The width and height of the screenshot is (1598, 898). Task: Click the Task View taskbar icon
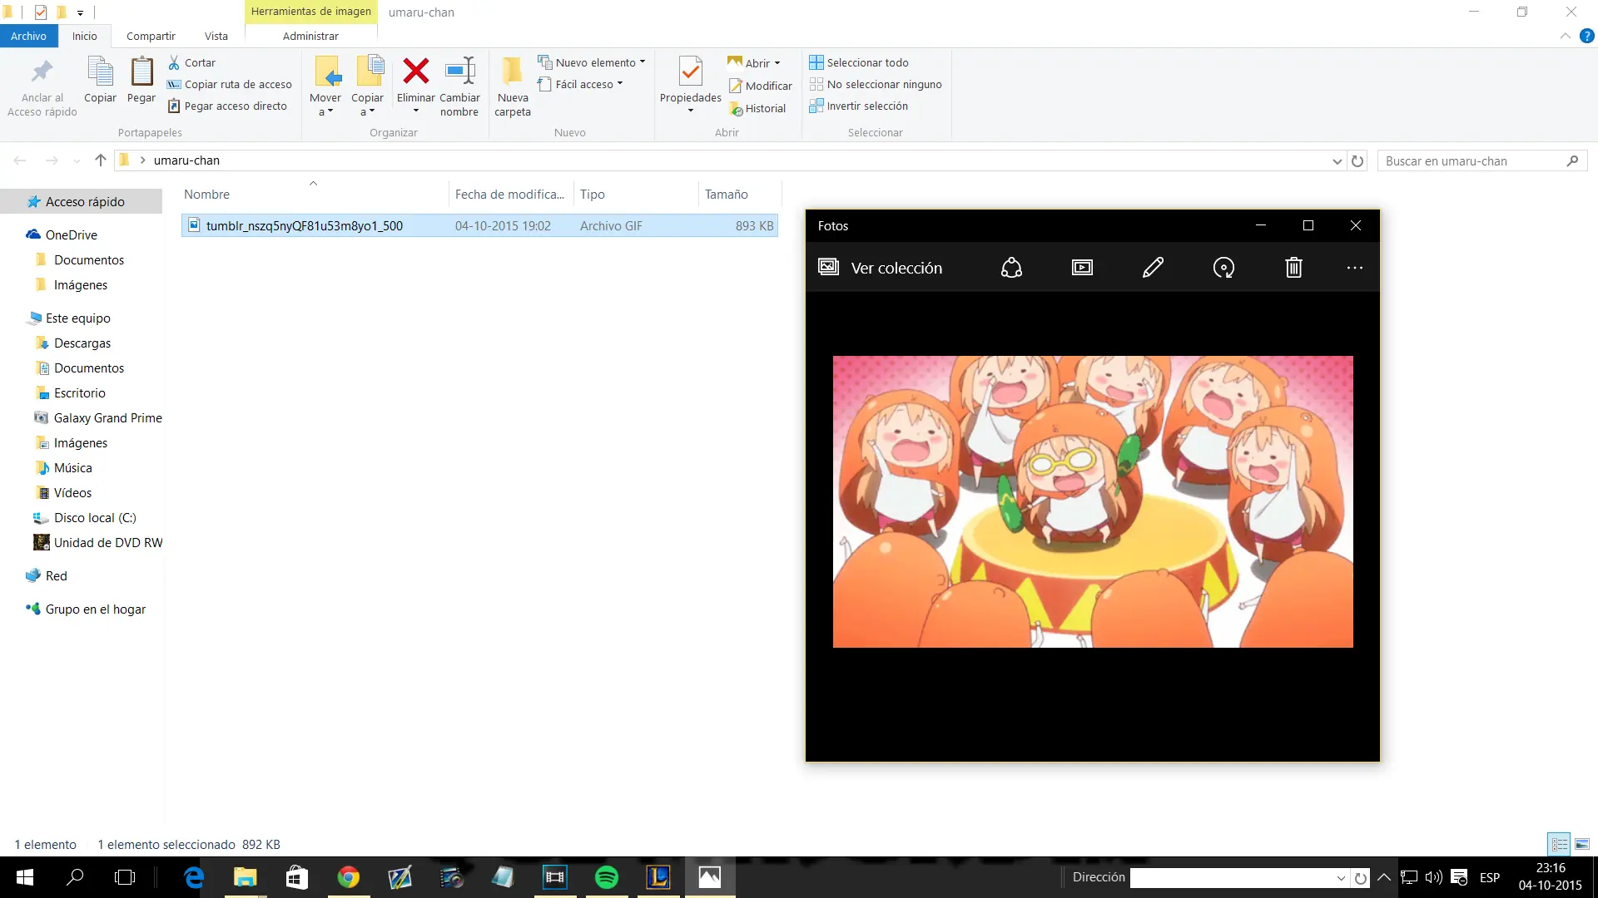(x=125, y=877)
